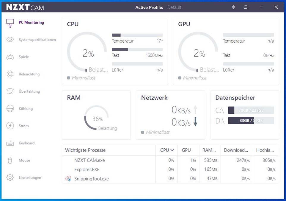Click the Spiele gamepad icon
This screenshot has width=286, height=201.
pyautogui.click(x=10, y=57)
